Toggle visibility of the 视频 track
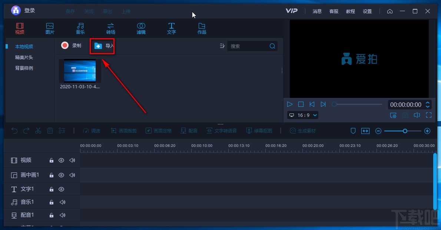The width and height of the screenshot is (441, 230). [x=61, y=160]
